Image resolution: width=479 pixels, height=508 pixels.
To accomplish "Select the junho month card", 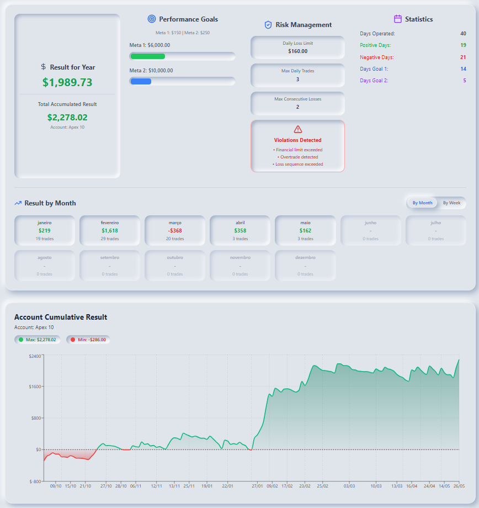I will coord(370,230).
